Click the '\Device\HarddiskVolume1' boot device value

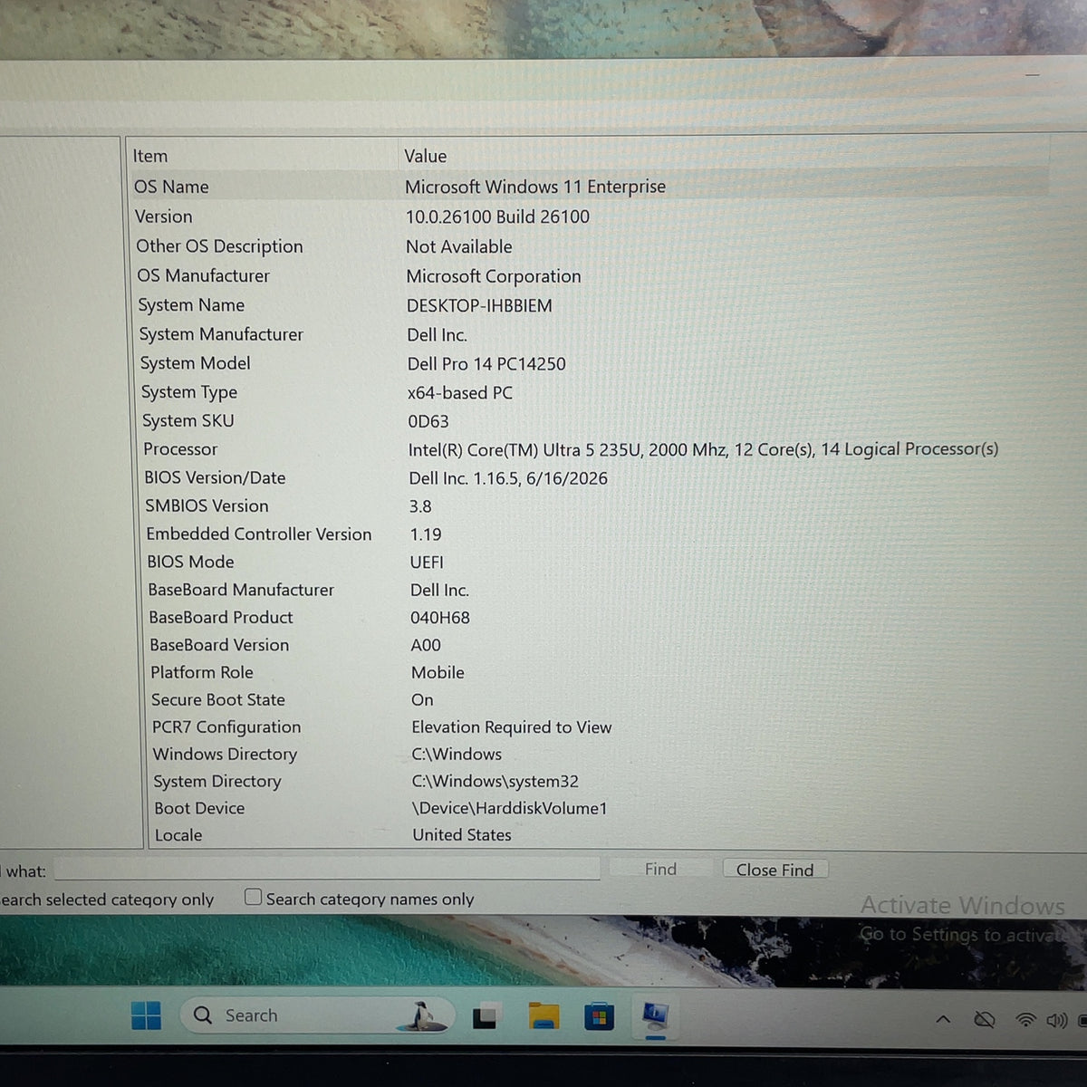click(x=510, y=808)
